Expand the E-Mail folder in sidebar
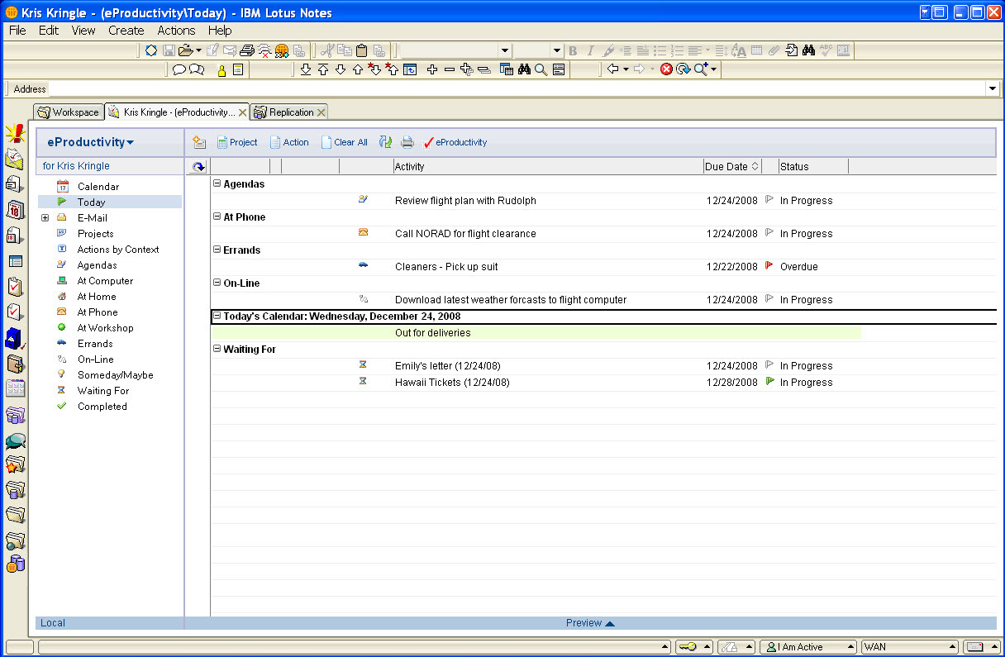Screen dimensions: 1005x657 tap(45, 218)
